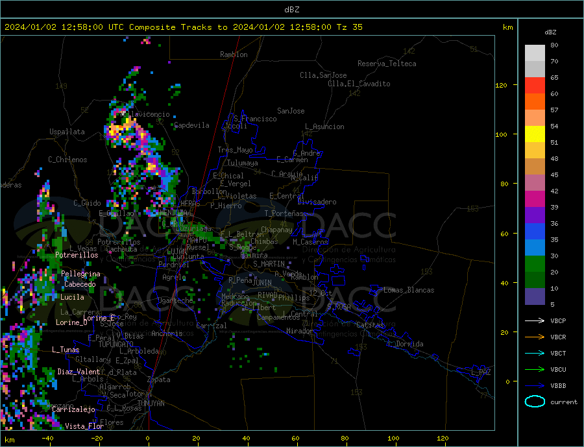Click the 'Diaz_Valent' pink label
This screenshot has height=447, width=584.
79,372
